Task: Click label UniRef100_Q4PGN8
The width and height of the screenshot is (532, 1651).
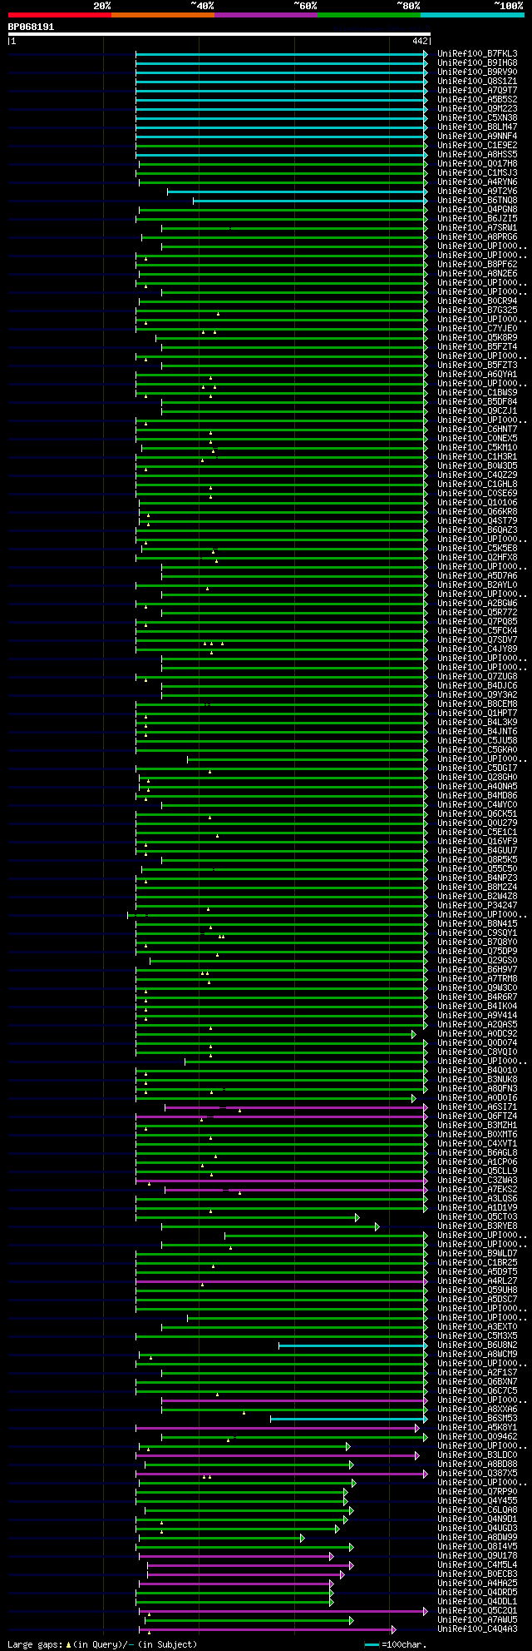Action: [x=477, y=210]
